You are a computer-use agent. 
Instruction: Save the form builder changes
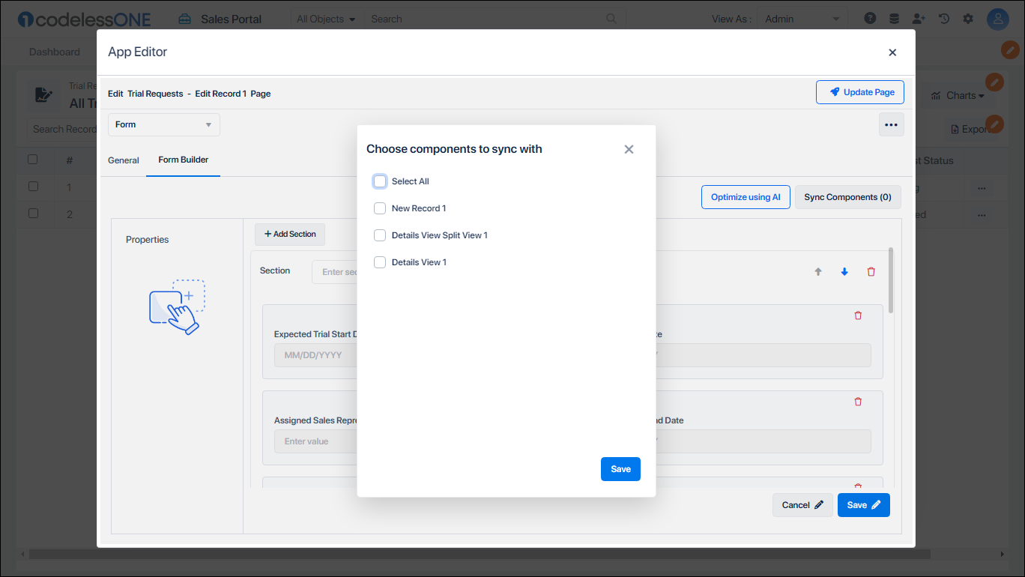(864, 505)
